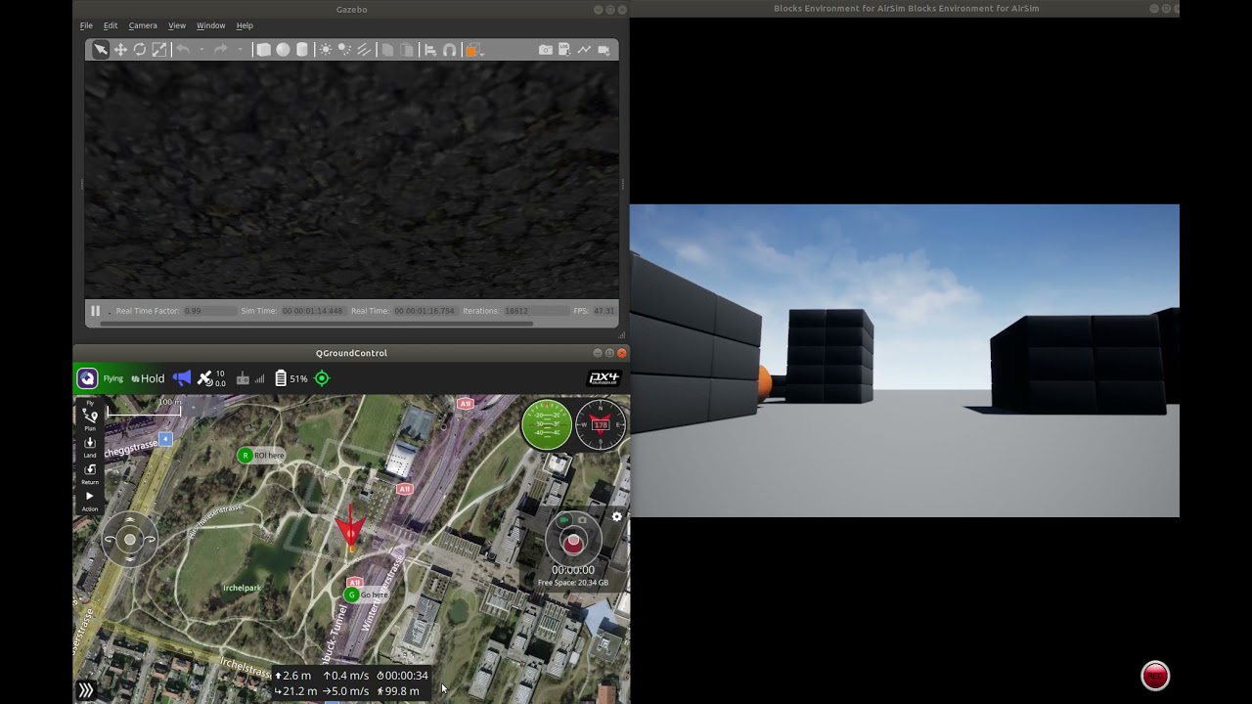Switch camera to photo mode icon
The height and width of the screenshot is (704, 1252).
[x=582, y=520]
